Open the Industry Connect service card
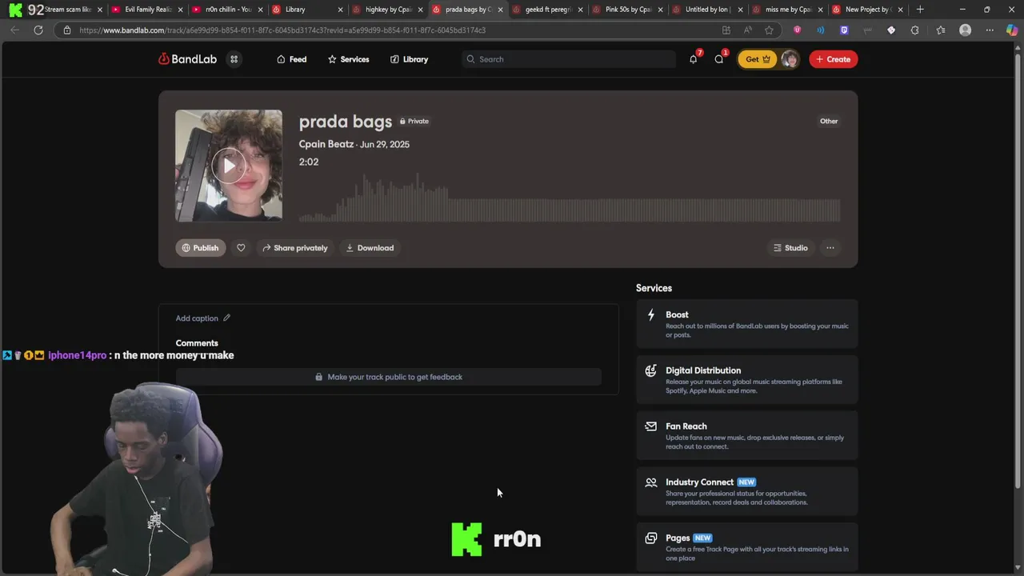Screen dimensions: 1024x576 [x=746, y=492]
